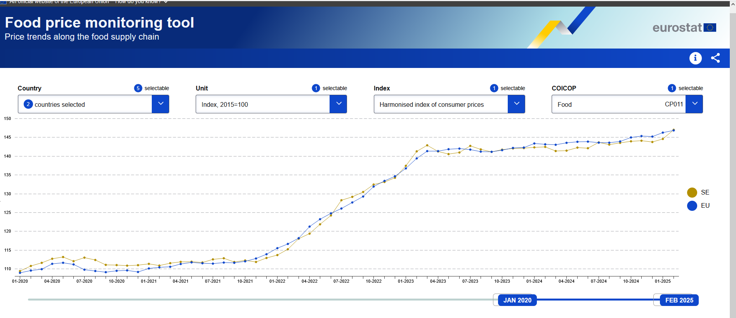Expand the COICOP dropdown arrow
The width and height of the screenshot is (736, 318).
coord(694,104)
